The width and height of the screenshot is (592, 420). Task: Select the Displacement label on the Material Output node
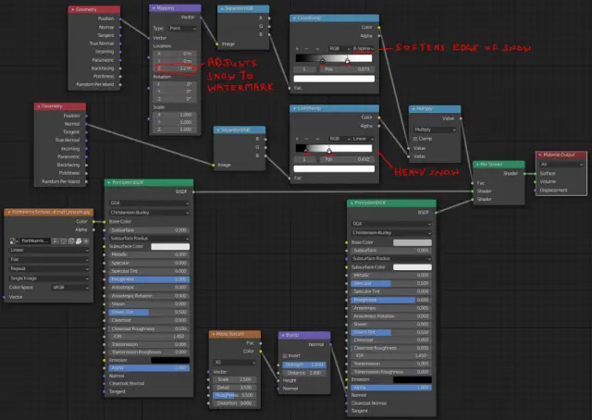point(553,190)
